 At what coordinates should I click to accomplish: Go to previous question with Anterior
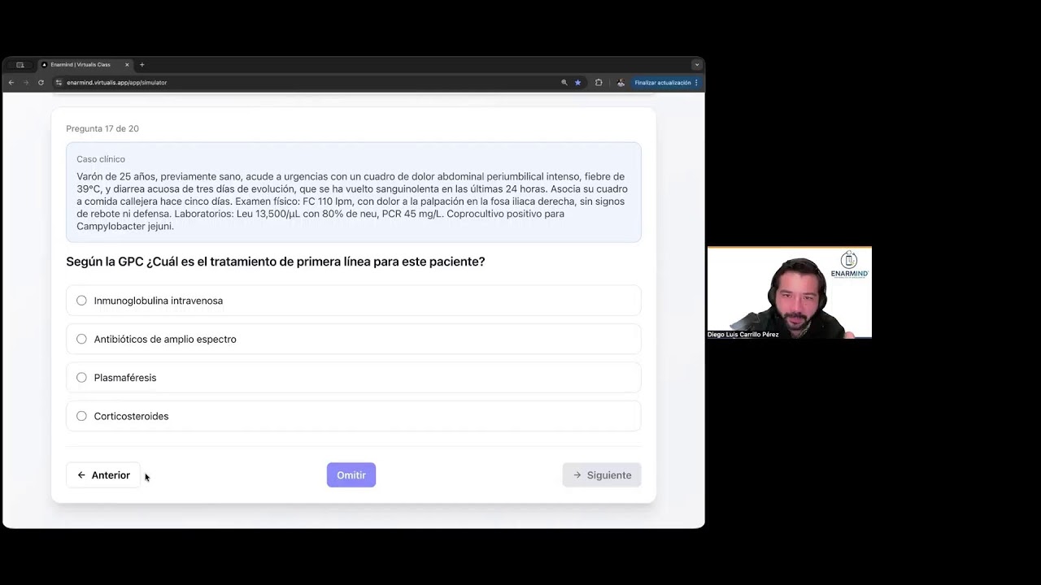[x=103, y=475]
